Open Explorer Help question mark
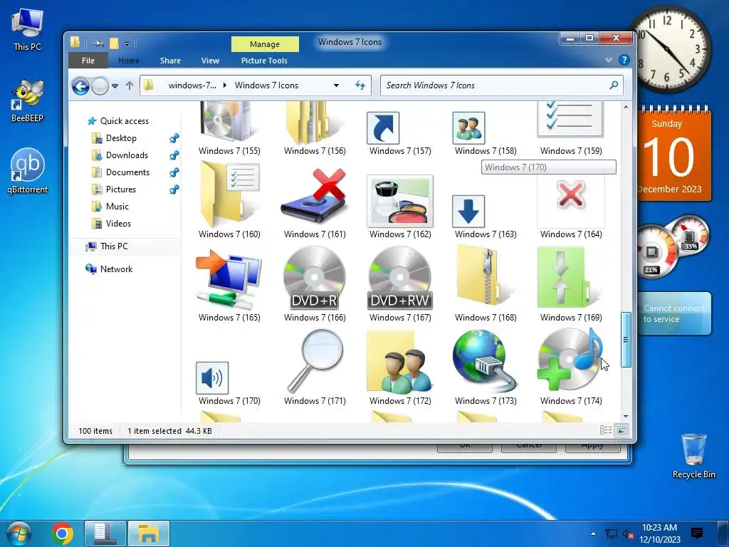This screenshot has width=729, height=547. point(624,60)
